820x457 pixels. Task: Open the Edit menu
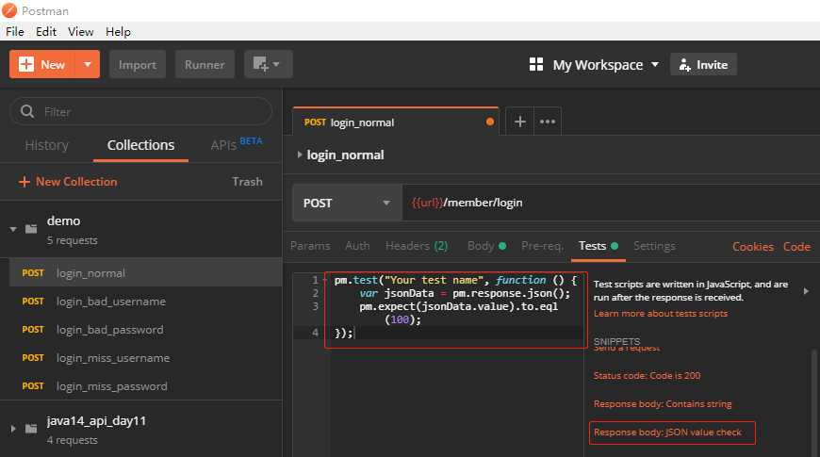[46, 31]
